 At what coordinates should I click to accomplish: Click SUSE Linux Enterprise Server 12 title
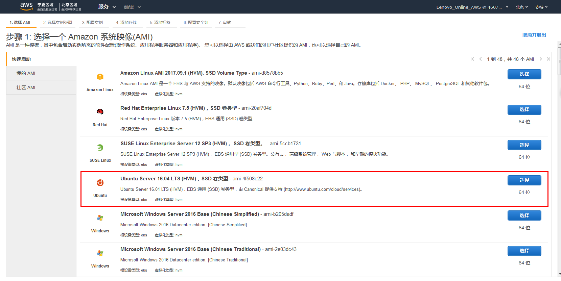[192, 144]
